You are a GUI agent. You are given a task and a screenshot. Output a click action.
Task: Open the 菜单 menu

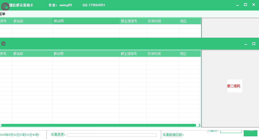(2, 14)
